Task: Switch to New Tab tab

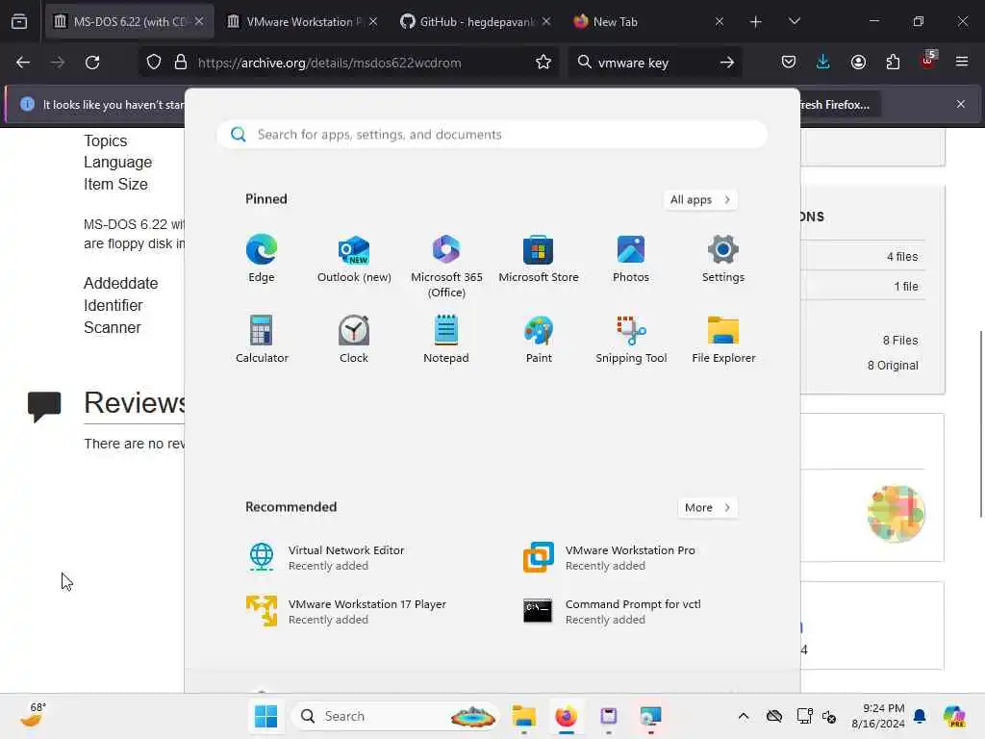Action: 649,21
